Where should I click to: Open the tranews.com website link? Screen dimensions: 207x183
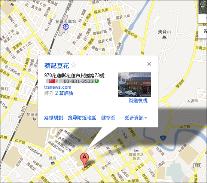pos(58,87)
